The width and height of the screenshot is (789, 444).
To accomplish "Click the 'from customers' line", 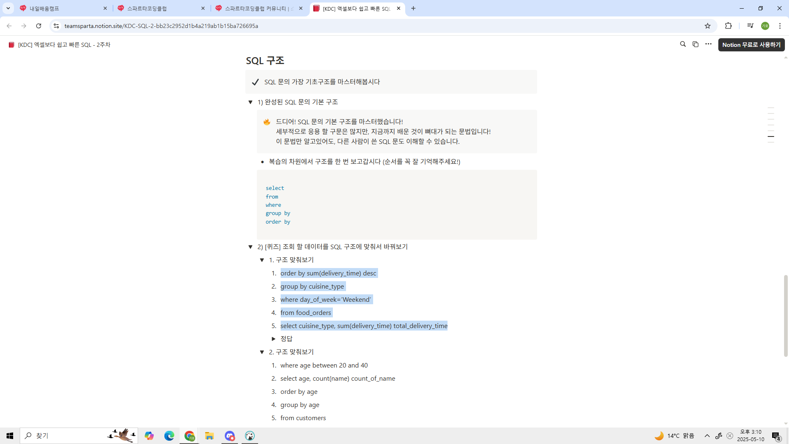I will tap(303, 418).
